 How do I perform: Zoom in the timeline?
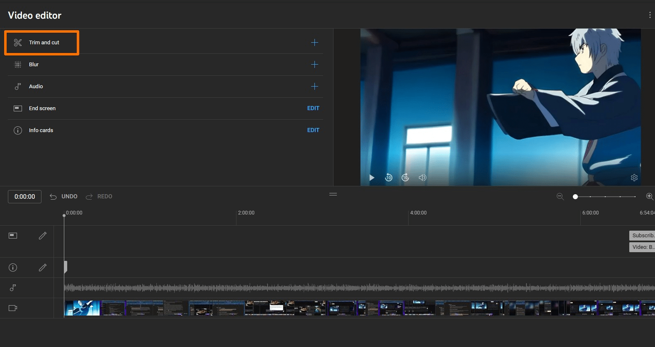click(650, 197)
